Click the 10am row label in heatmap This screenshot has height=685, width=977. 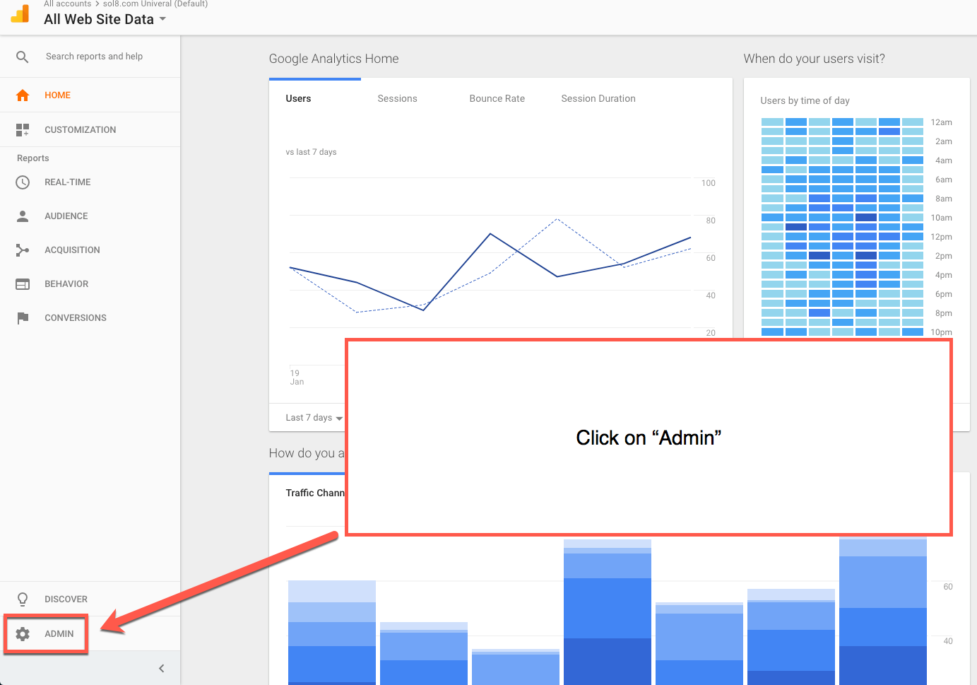(942, 218)
